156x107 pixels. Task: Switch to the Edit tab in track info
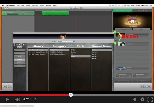tap(141, 29)
